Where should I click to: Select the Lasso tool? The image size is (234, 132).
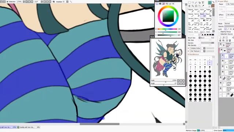click(x=193, y=3)
